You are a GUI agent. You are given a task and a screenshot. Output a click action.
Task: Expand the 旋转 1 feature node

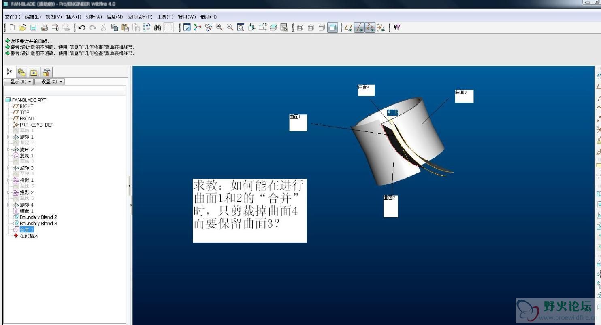(x=9, y=137)
